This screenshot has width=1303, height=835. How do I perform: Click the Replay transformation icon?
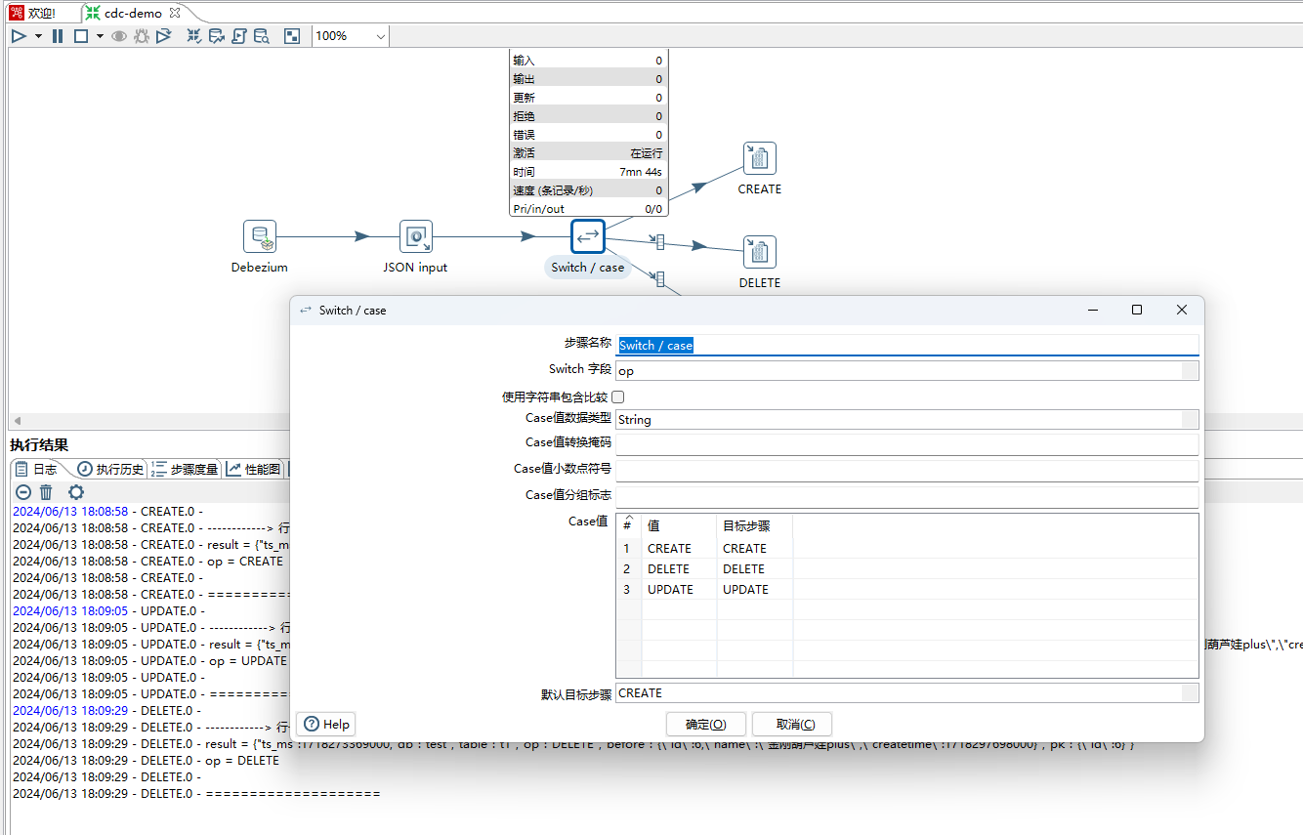163,36
